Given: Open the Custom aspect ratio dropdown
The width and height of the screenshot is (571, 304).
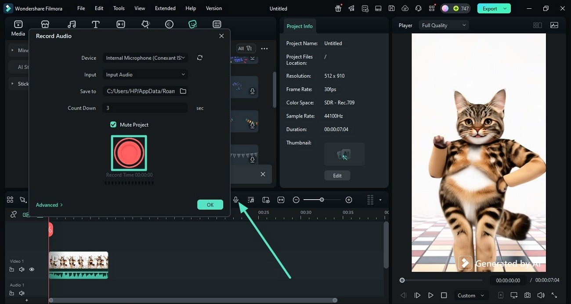Looking at the screenshot, I should click(470, 295).
